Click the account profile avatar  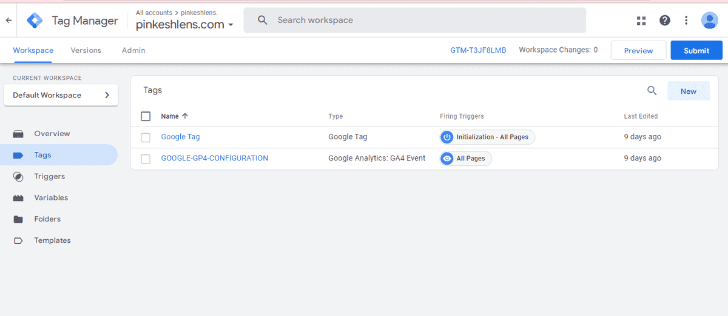709,21
